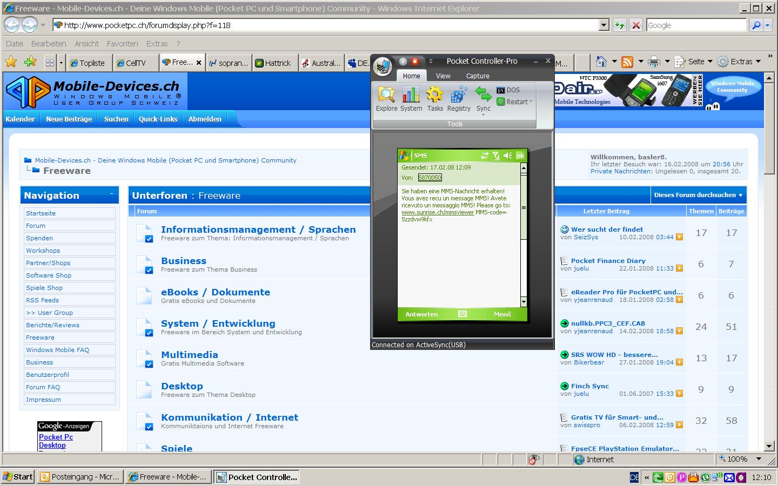This screenshot has width=778, height=486.
Task: Switch to the View tab in Pocket Controller
Action: [443, 76]
